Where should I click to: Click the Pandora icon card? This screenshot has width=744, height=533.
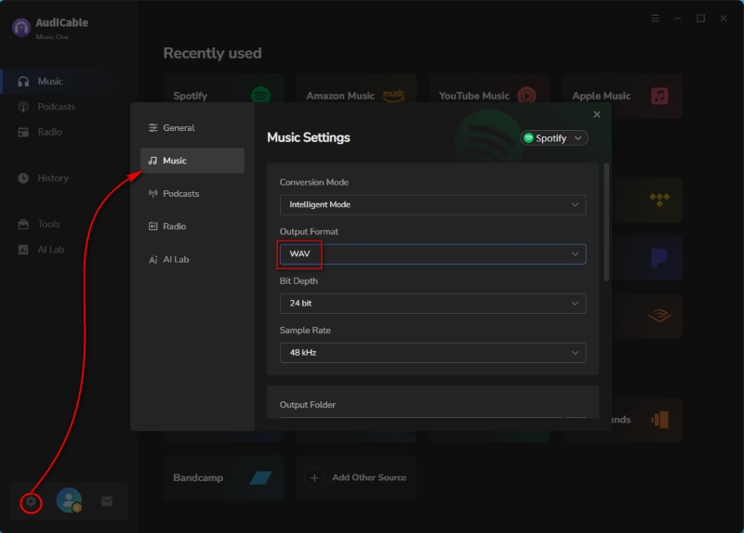[646, 258]
